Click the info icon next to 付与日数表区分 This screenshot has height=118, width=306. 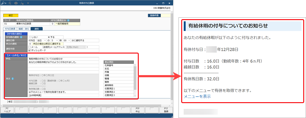68,20
